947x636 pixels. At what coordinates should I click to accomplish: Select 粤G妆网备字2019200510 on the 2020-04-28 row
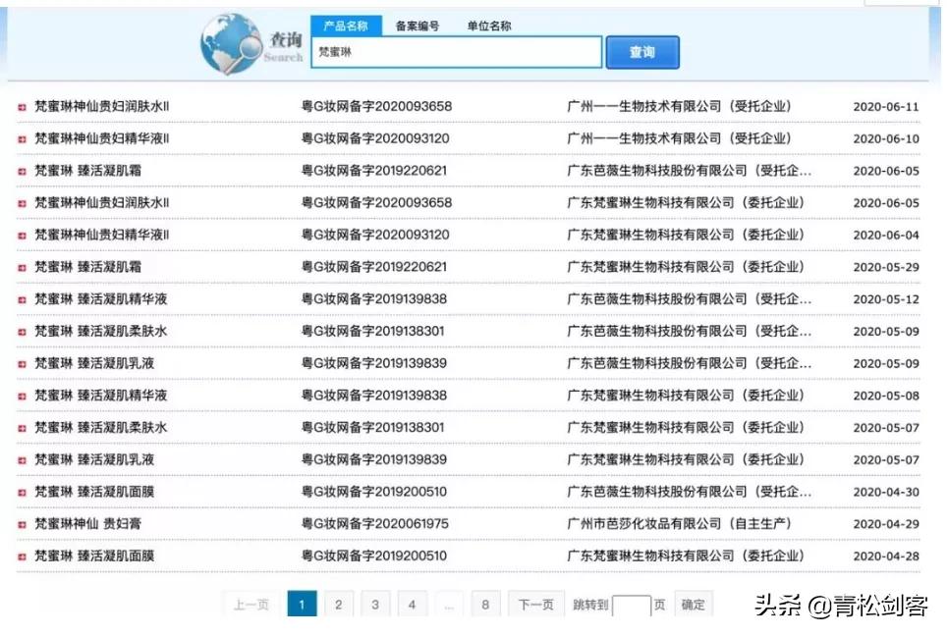[x=374, y=556]
